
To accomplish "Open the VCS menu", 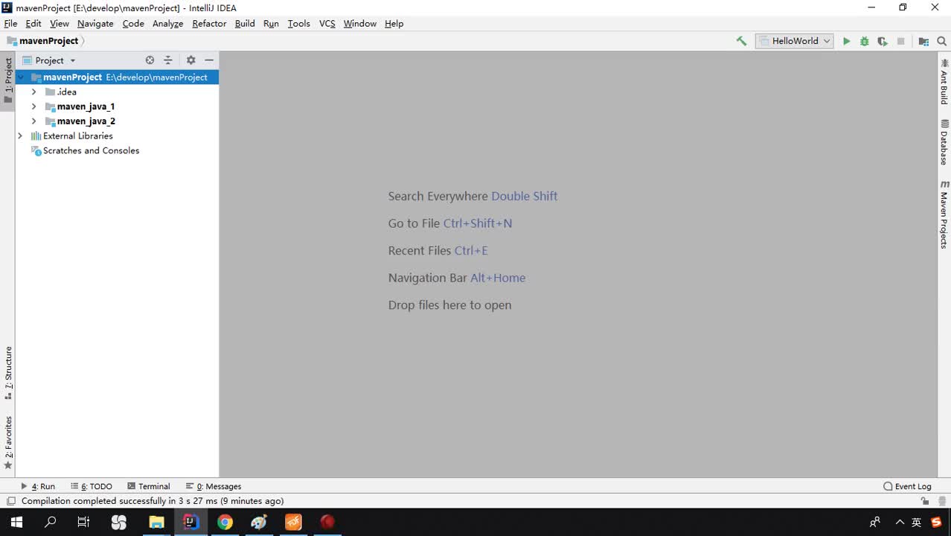I will coord(327,24).
